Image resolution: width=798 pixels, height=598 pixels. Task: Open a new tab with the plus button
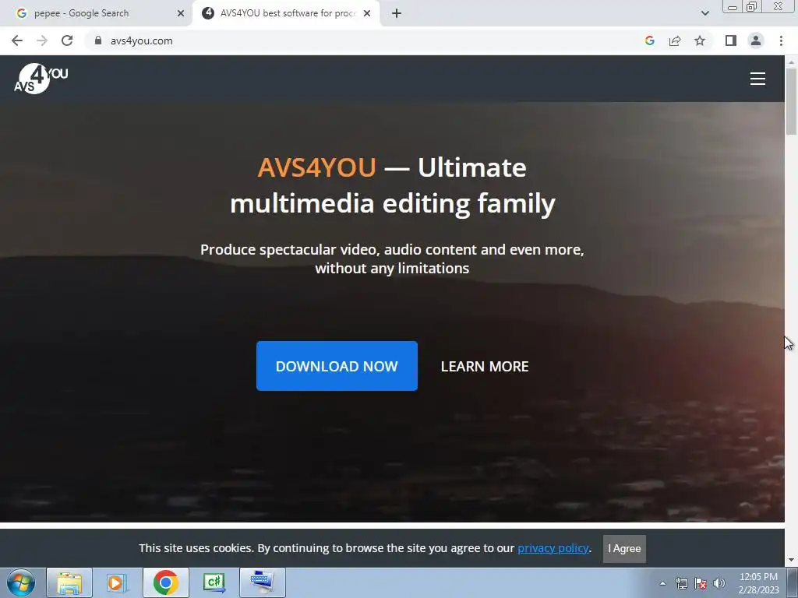[x=397, y=13]
